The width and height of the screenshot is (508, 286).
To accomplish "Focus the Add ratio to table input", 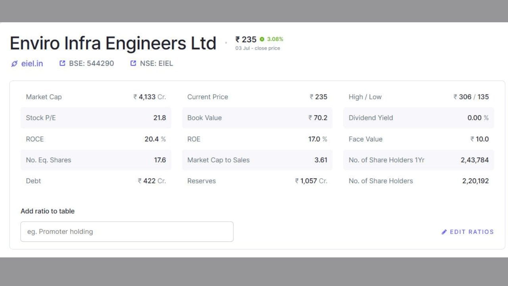I will (x=127, y=232).
